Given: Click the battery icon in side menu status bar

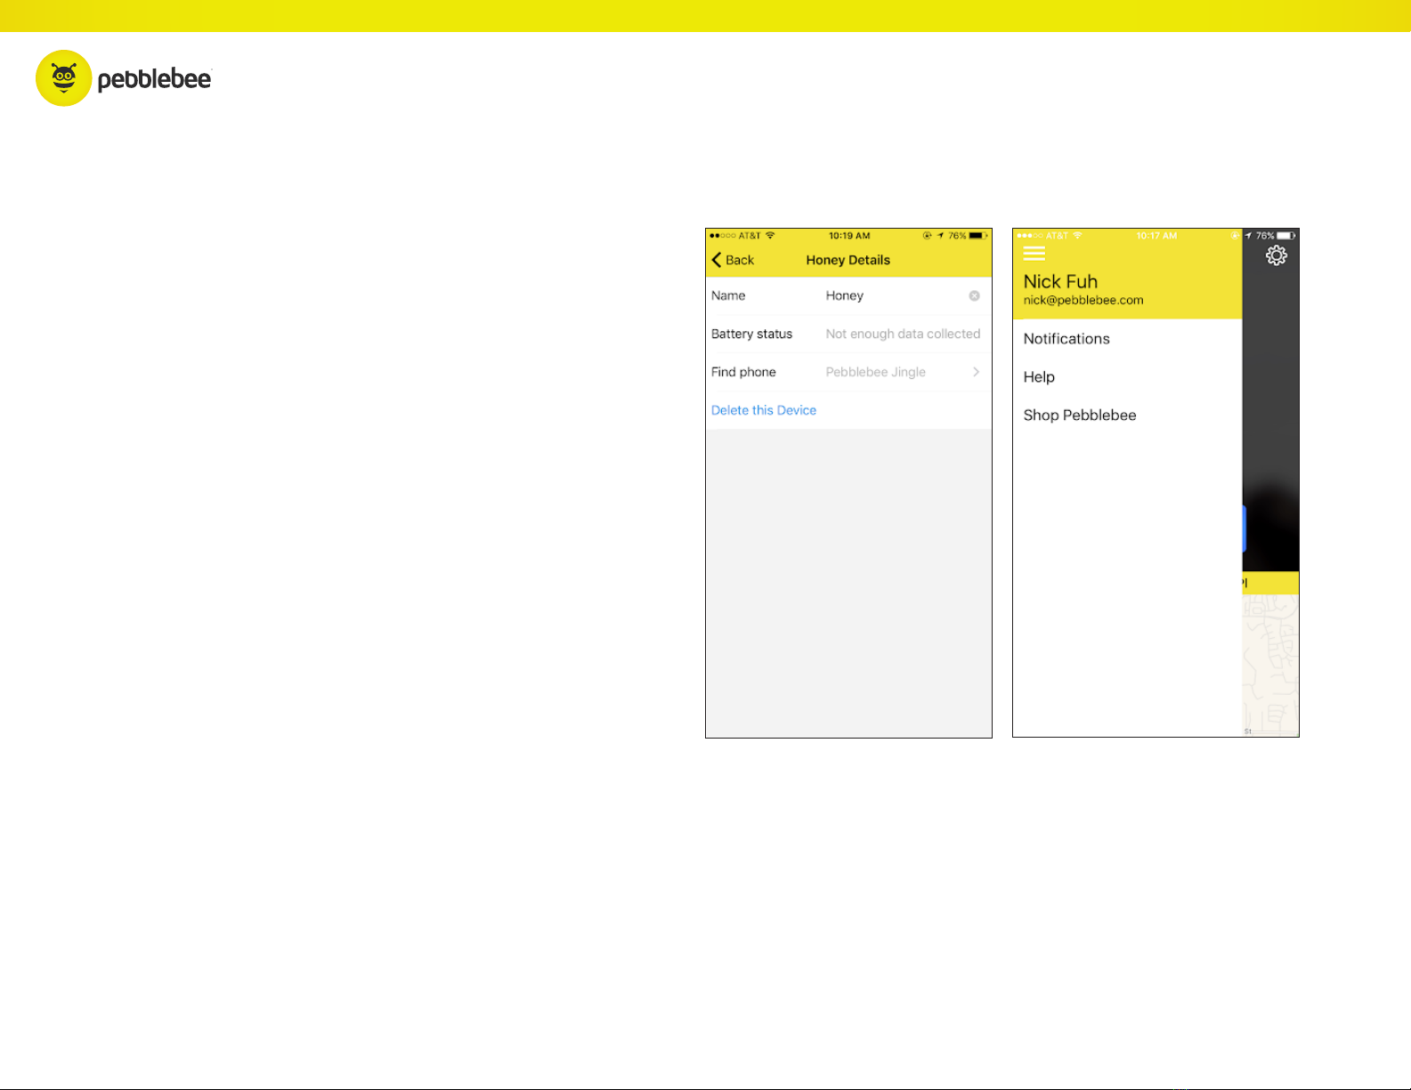Looking at the screenshot, I should [1286, 236].
